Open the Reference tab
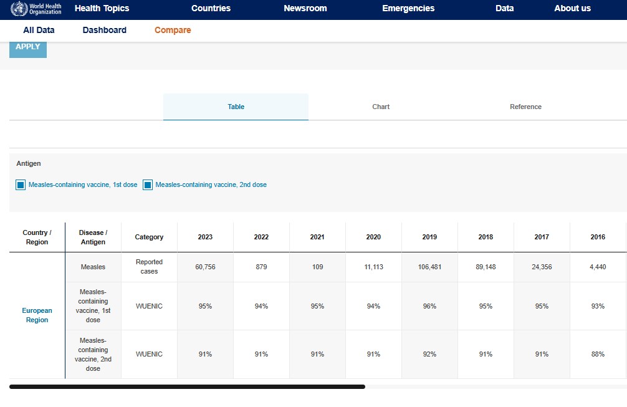627x407 pixels. point(525,107)
